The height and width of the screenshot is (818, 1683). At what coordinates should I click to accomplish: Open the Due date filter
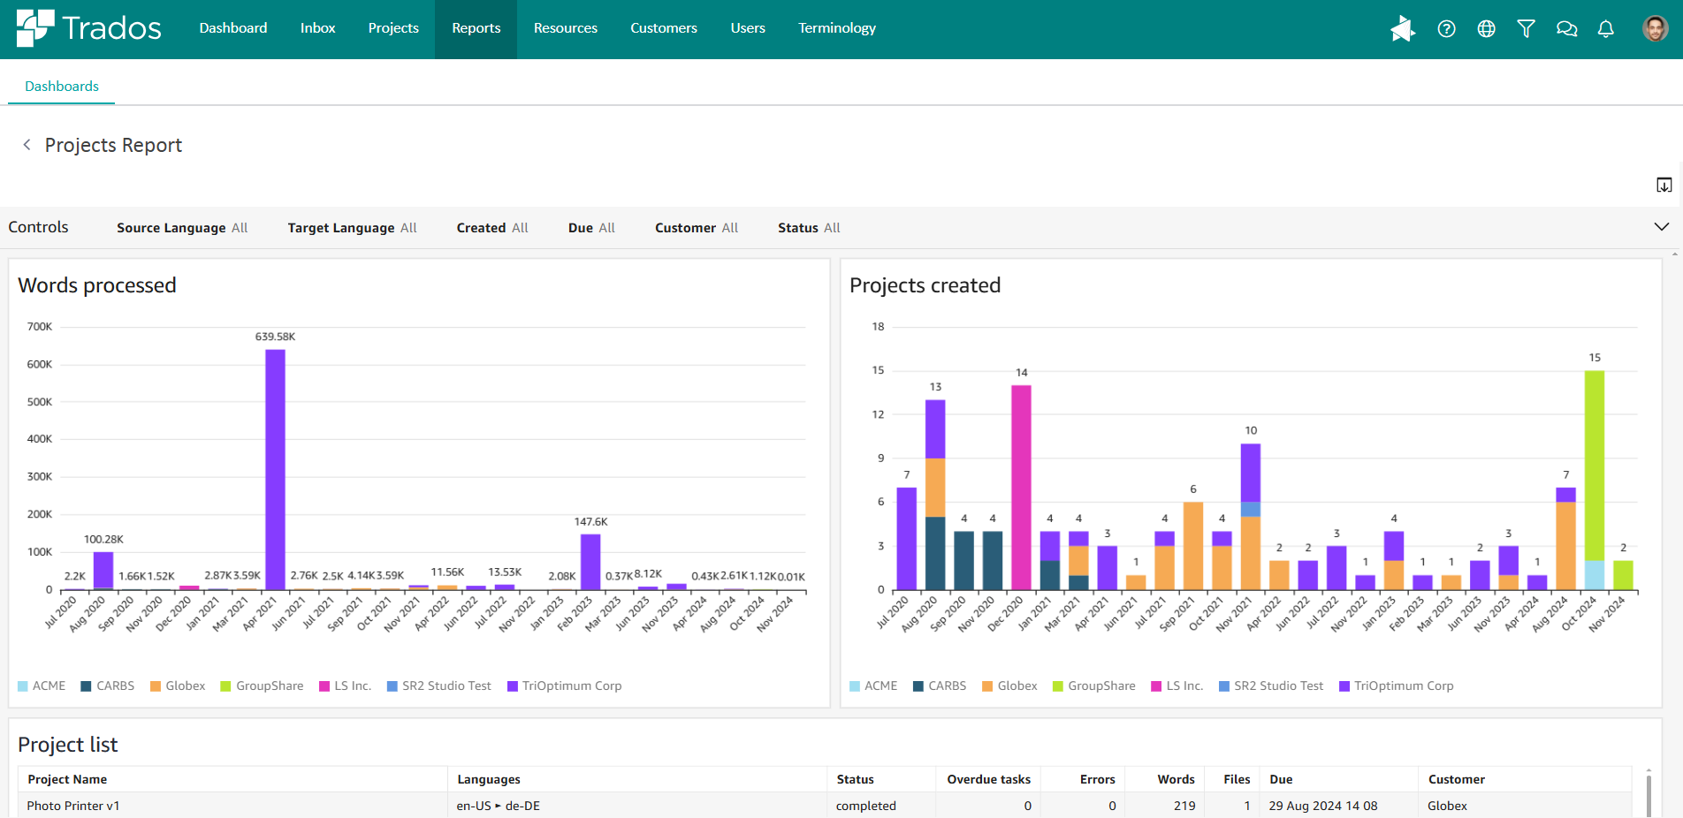(x=591, y=228)
